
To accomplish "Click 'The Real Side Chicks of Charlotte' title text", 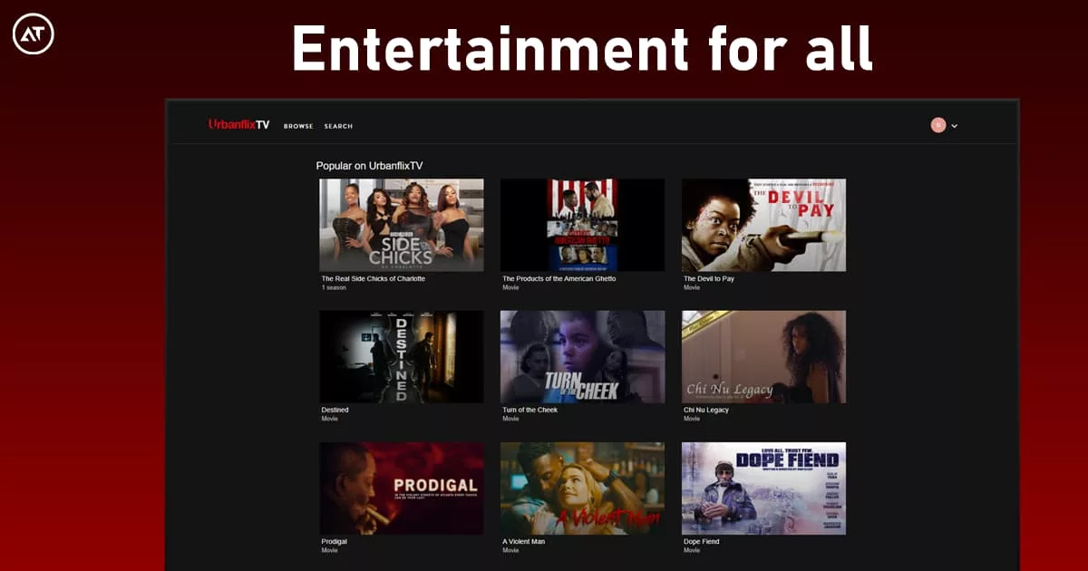I will pyautogui.click(x=374, y=278).
